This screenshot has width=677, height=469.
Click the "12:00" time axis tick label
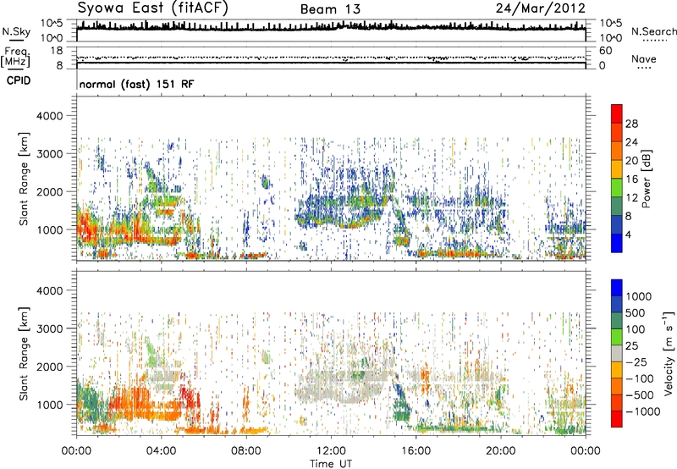click(x=331, y=451)
